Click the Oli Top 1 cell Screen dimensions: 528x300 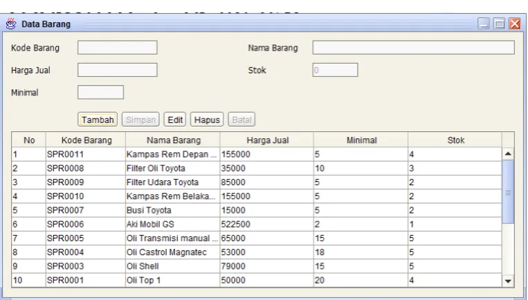173,280
